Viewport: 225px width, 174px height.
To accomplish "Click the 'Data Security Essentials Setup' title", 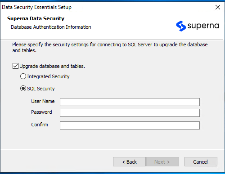I will (36, 7).
